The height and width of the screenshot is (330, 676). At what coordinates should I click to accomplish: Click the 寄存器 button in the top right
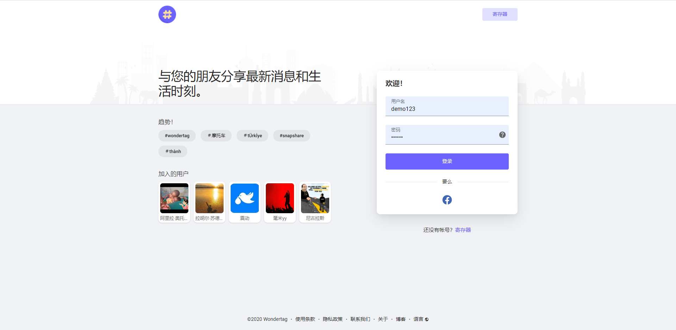(500, 14)
